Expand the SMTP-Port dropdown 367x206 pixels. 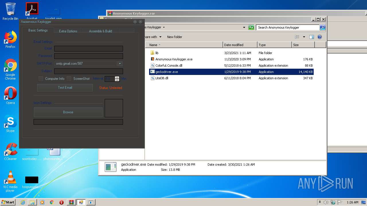click(x=120, y=64)
